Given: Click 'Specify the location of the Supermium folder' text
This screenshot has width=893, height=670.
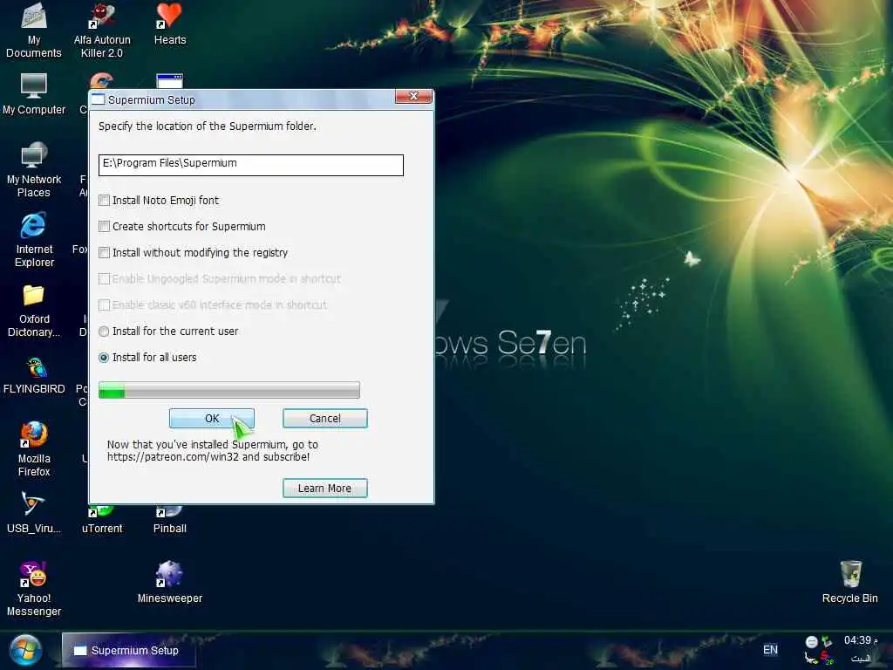Looking at the screenshot, I should [x=208, y=126].
